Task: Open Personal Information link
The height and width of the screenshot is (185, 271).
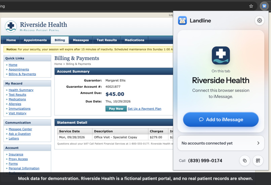Action: tap(24, 169)
